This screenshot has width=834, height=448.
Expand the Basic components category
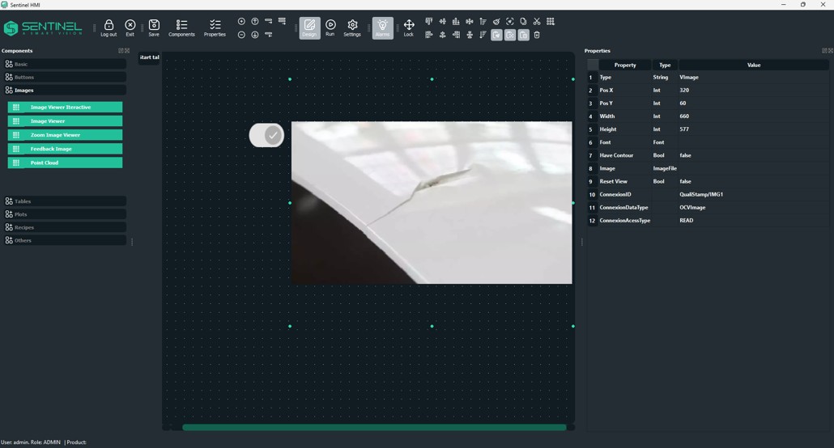pyautogui.click(x=65, y=64)
